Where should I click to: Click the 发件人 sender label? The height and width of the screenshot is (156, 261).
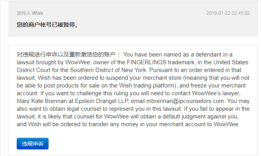coord(24,13)
